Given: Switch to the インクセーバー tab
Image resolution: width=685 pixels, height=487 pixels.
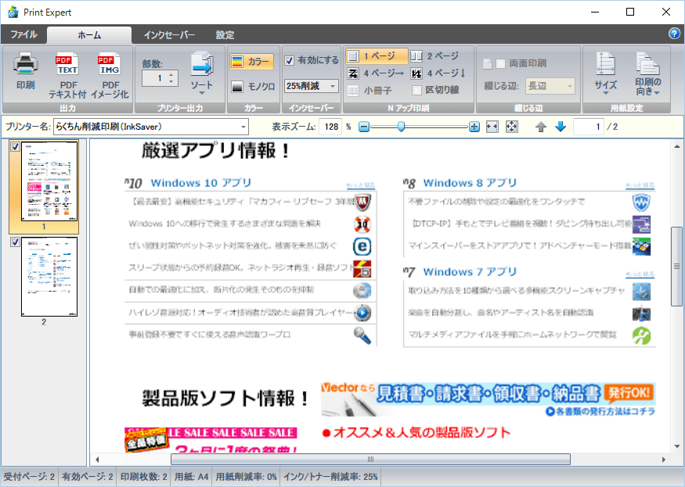Looking at the screenshot, I should point(169,35).
